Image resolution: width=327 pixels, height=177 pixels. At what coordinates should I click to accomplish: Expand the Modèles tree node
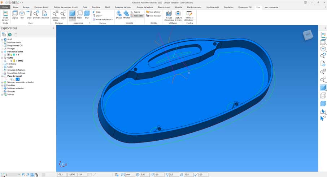coord(2,85)
